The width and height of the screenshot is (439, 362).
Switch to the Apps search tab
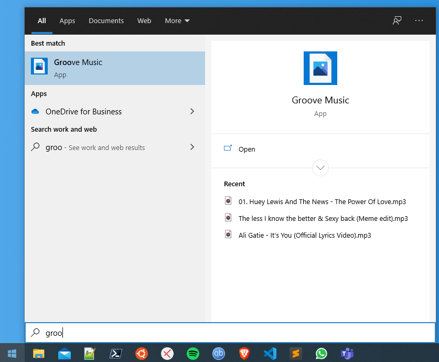coord(67,21)
